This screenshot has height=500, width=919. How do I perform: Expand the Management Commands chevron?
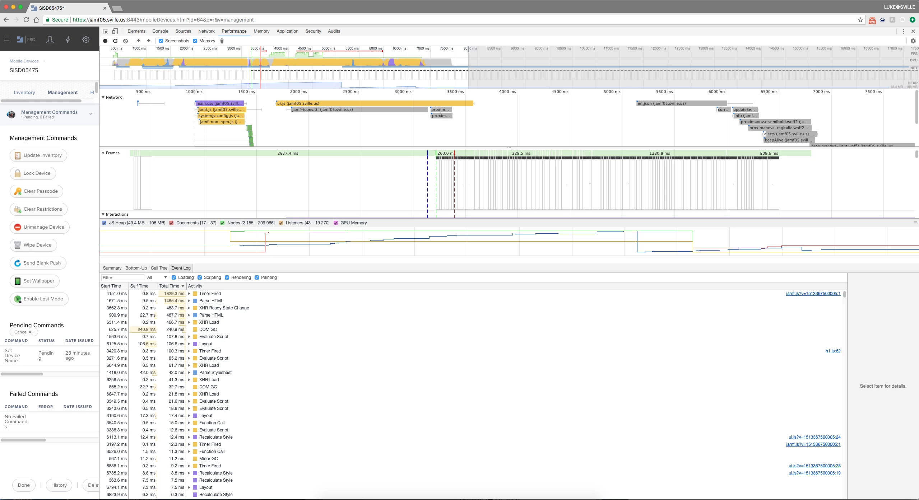91,114
